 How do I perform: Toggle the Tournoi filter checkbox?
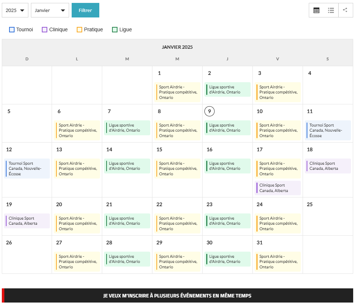[12, 30]
